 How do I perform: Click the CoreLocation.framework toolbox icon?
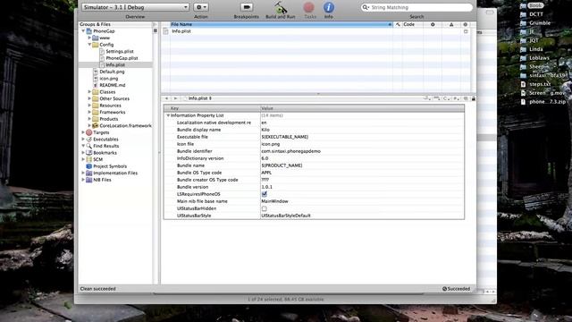(96, 125)
